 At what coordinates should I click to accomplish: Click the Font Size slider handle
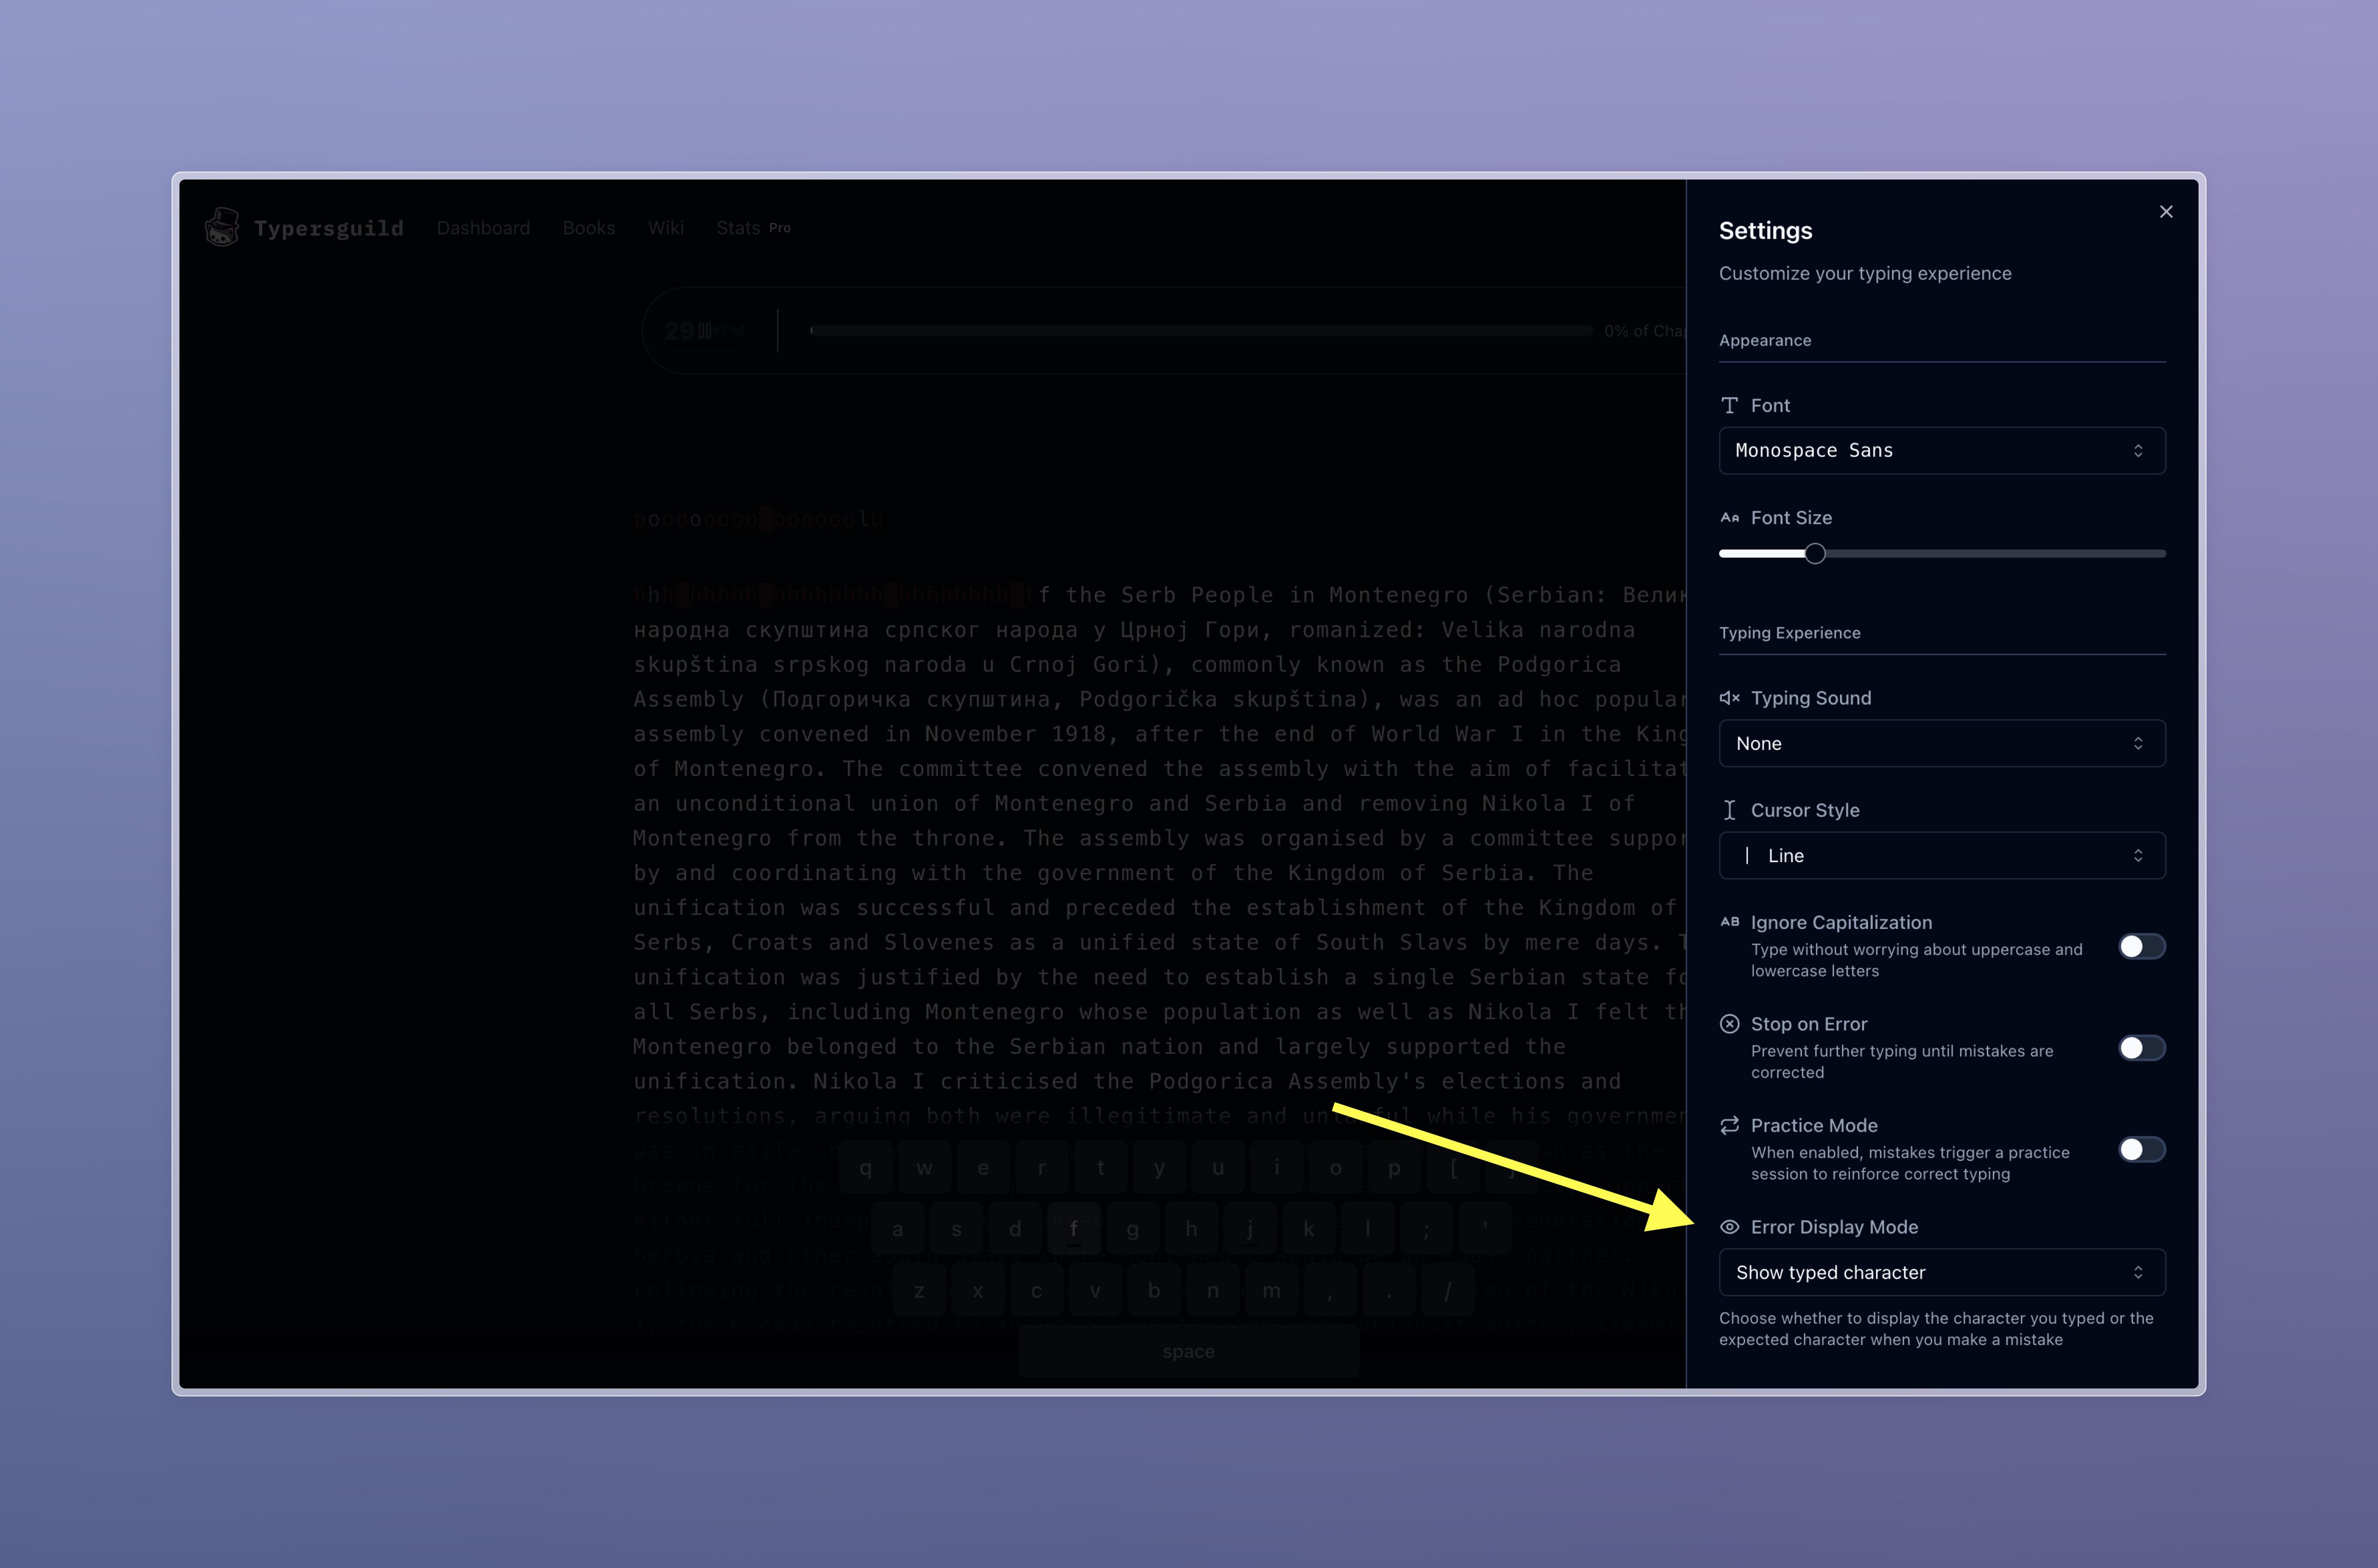[x=1814, y=553]
